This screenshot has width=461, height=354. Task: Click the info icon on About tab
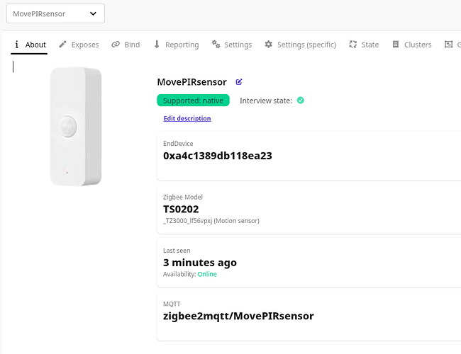(17, 45)
